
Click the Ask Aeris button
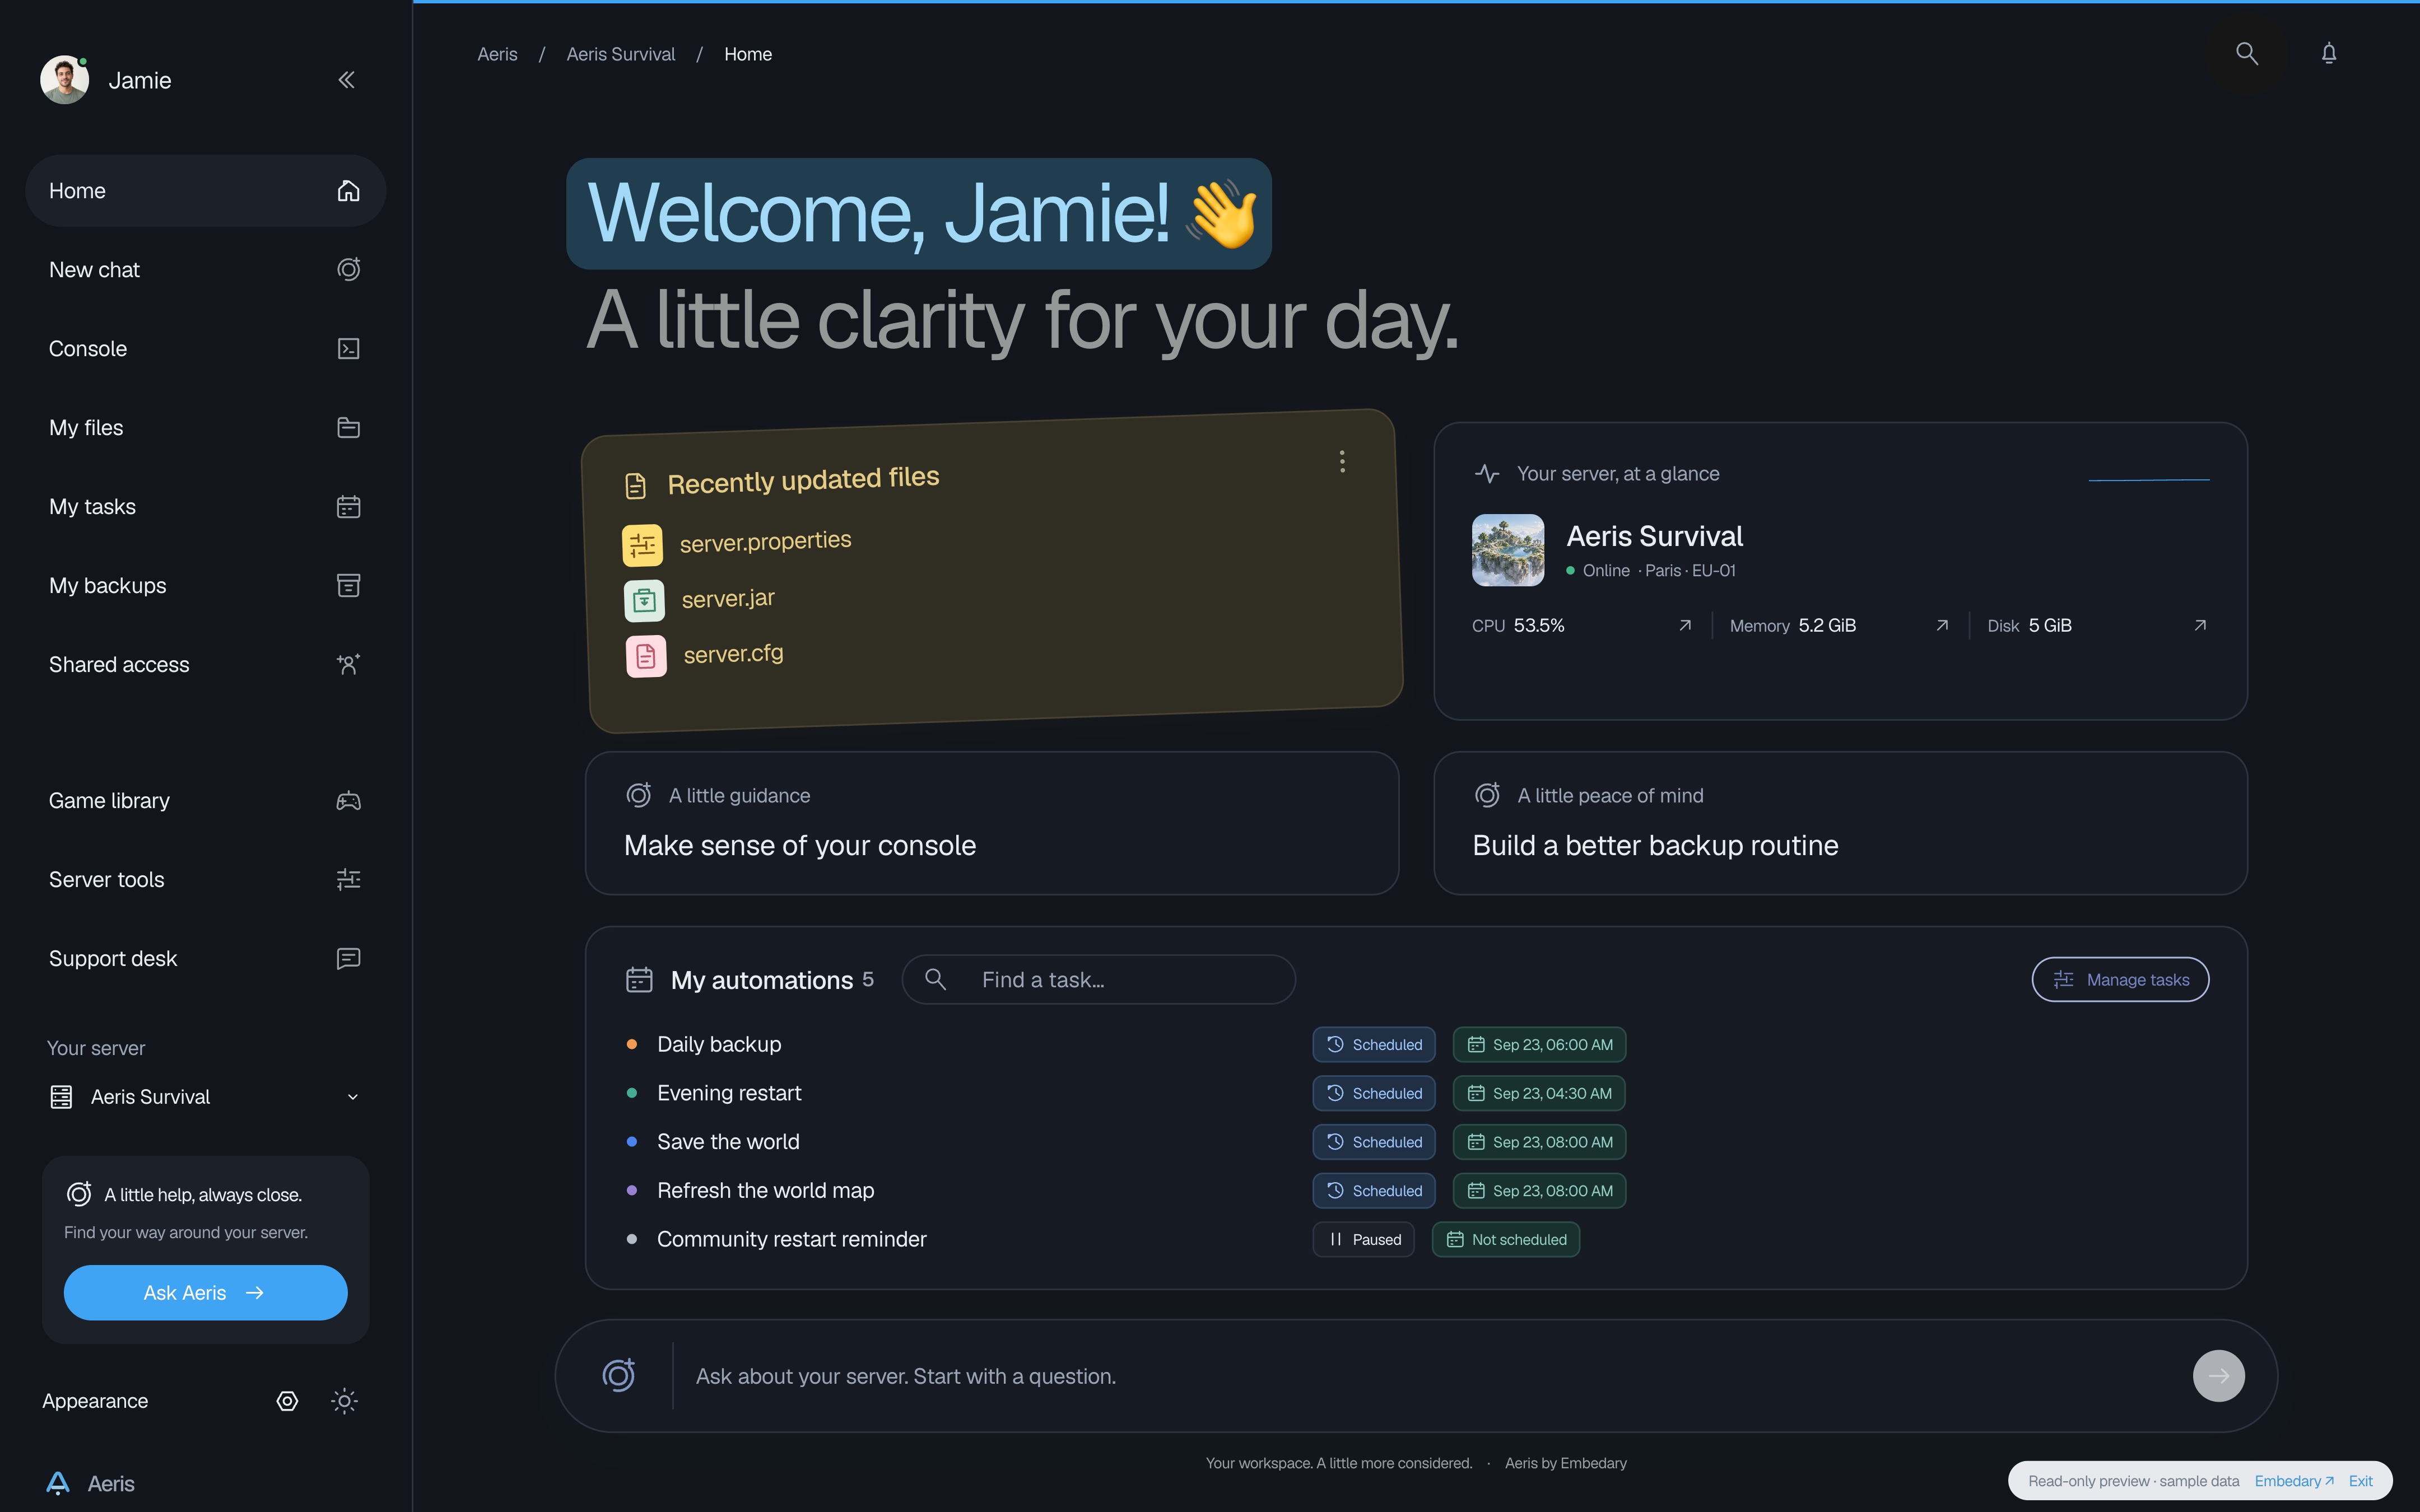[205, 1293]
